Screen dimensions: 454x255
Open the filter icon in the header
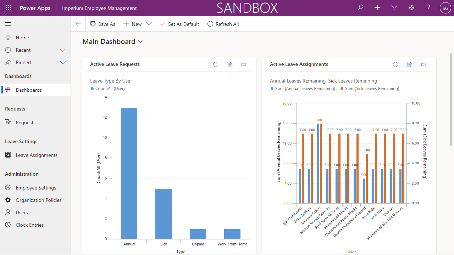pyautogui.click(x=394, y=7)
